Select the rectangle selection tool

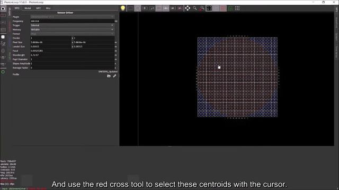tap(130, 8)
